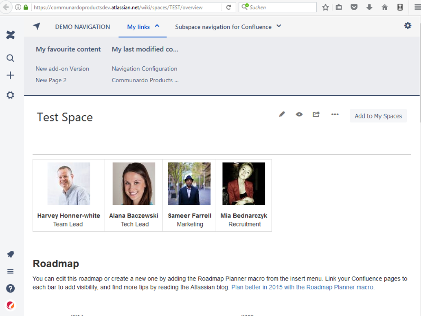Open the user profile avatar in sidebar
The width and height of the screenshot is (421, 316).
(10, 305)
